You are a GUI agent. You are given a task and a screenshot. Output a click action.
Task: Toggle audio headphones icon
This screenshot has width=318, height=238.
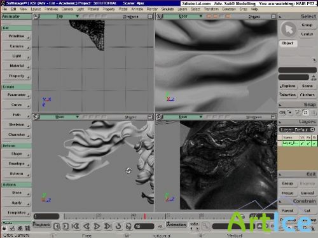pos(128,227)
